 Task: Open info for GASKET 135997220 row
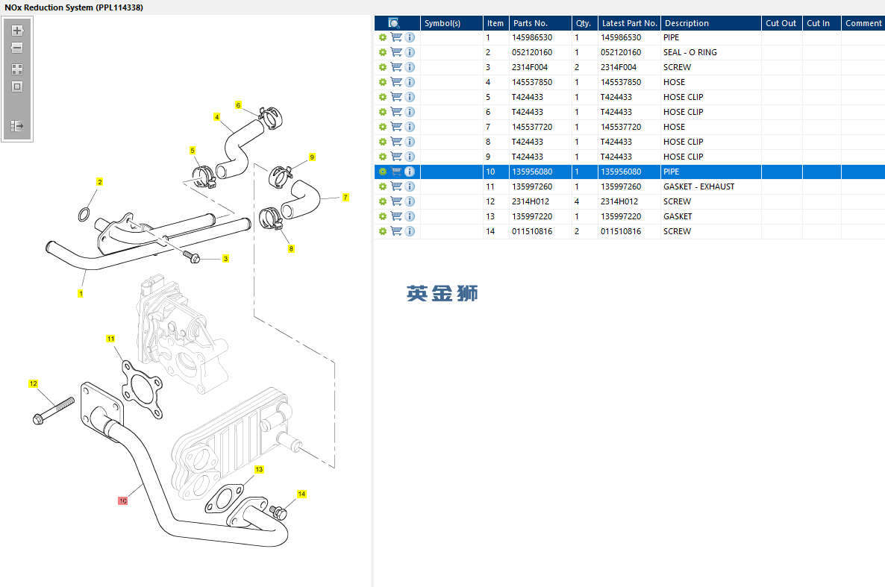(410, 216)
